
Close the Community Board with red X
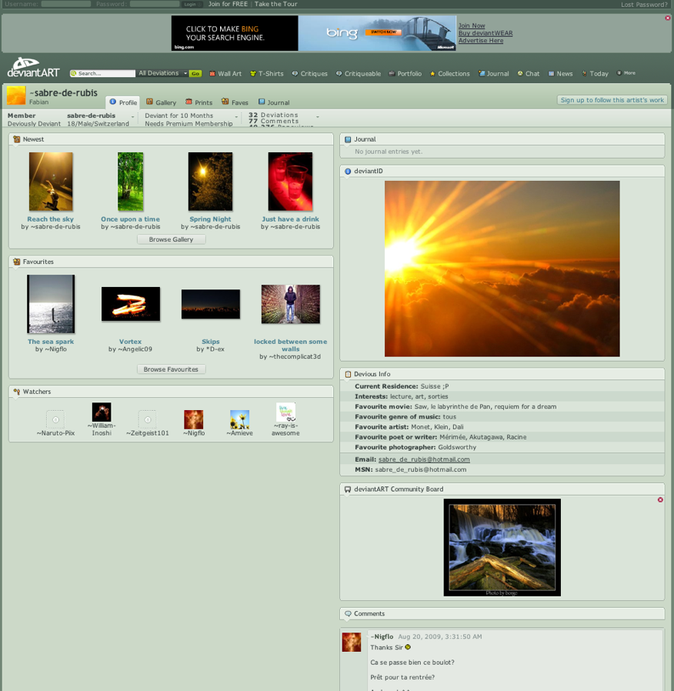(660, 499)
